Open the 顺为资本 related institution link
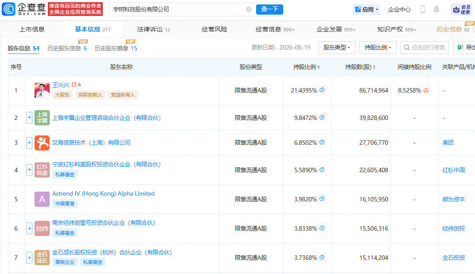Viewport: 475px width, 274px height. 453,199
